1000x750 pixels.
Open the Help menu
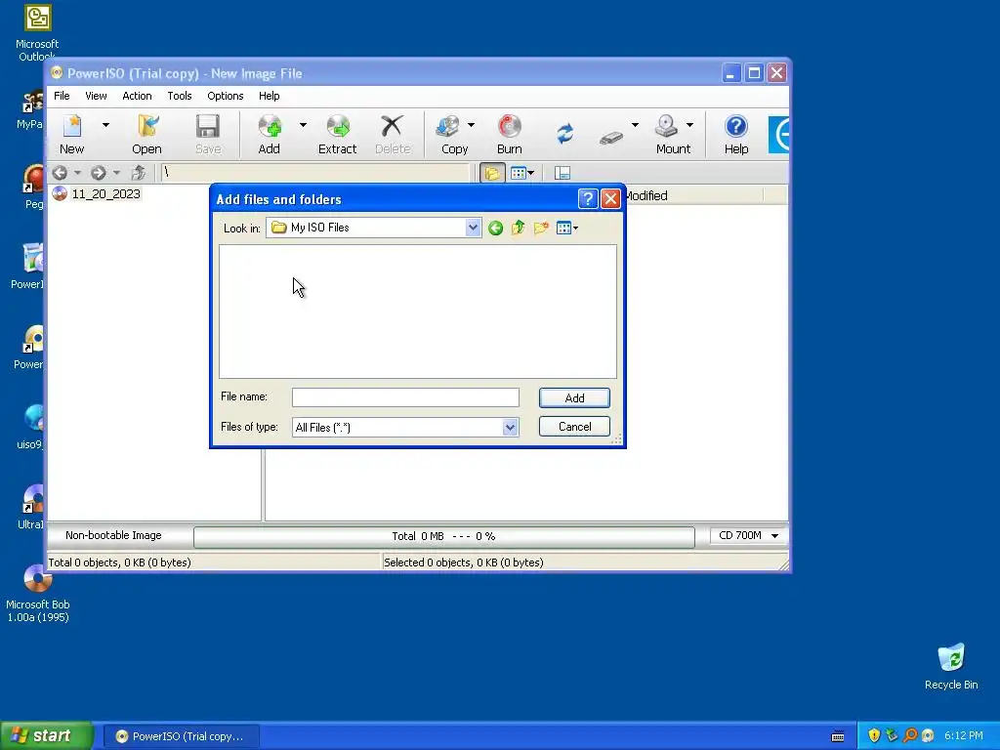click(x=270, y=96)
